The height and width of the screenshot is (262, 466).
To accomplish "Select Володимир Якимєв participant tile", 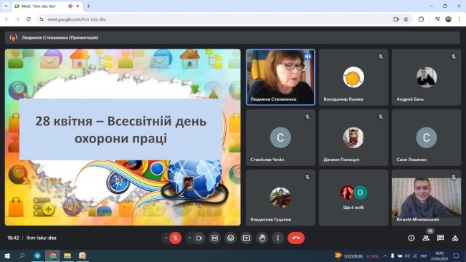I will point(353,77).
